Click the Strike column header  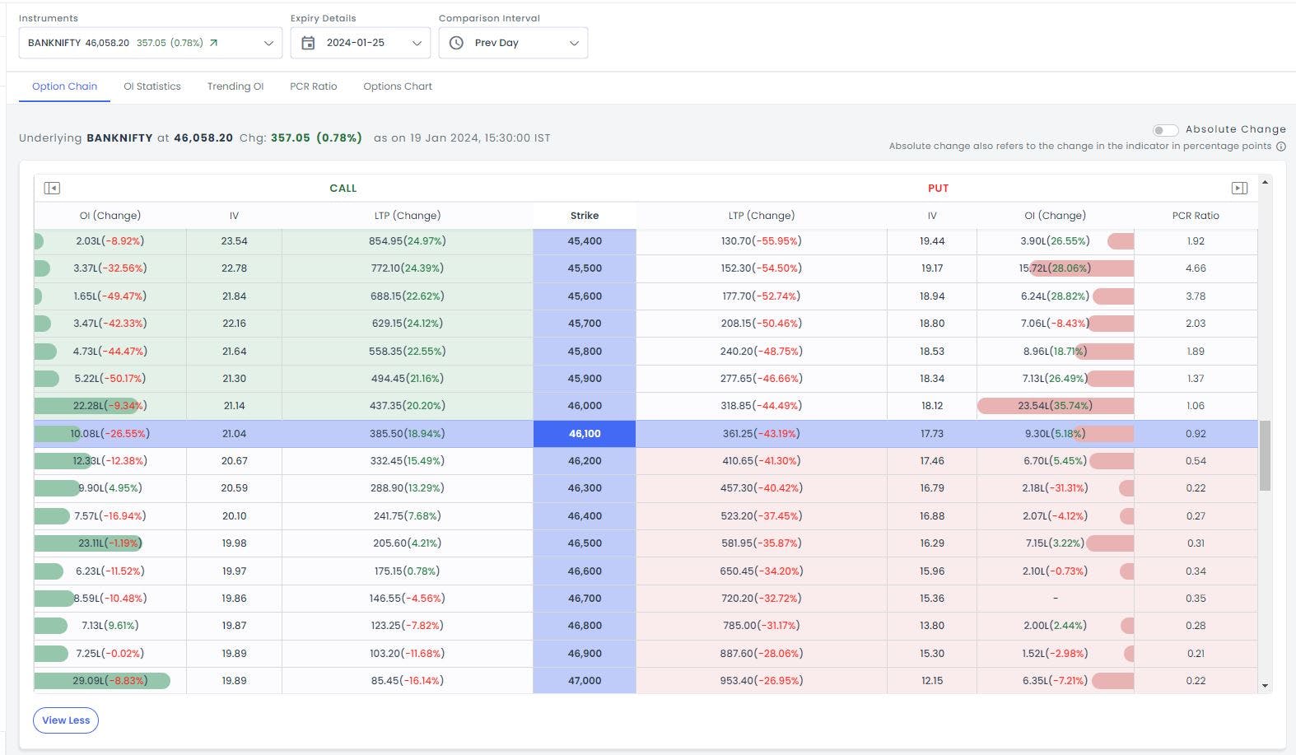pos(585,216)
